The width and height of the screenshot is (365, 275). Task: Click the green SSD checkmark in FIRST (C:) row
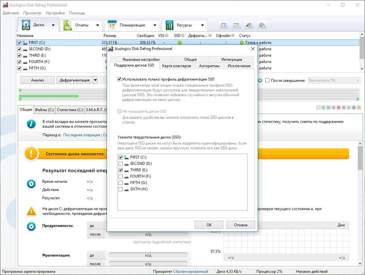[x=180, y=43]
